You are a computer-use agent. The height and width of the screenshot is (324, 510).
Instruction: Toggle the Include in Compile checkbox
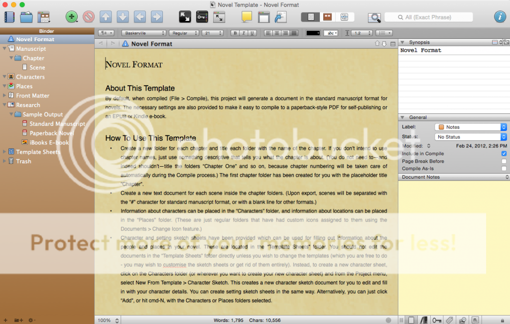point(504,154)
